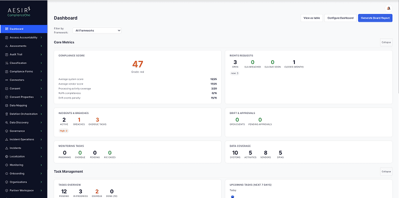The image size is (399, 198).
Task: Click the Onboarding sidebar icon
Action: 7,174
